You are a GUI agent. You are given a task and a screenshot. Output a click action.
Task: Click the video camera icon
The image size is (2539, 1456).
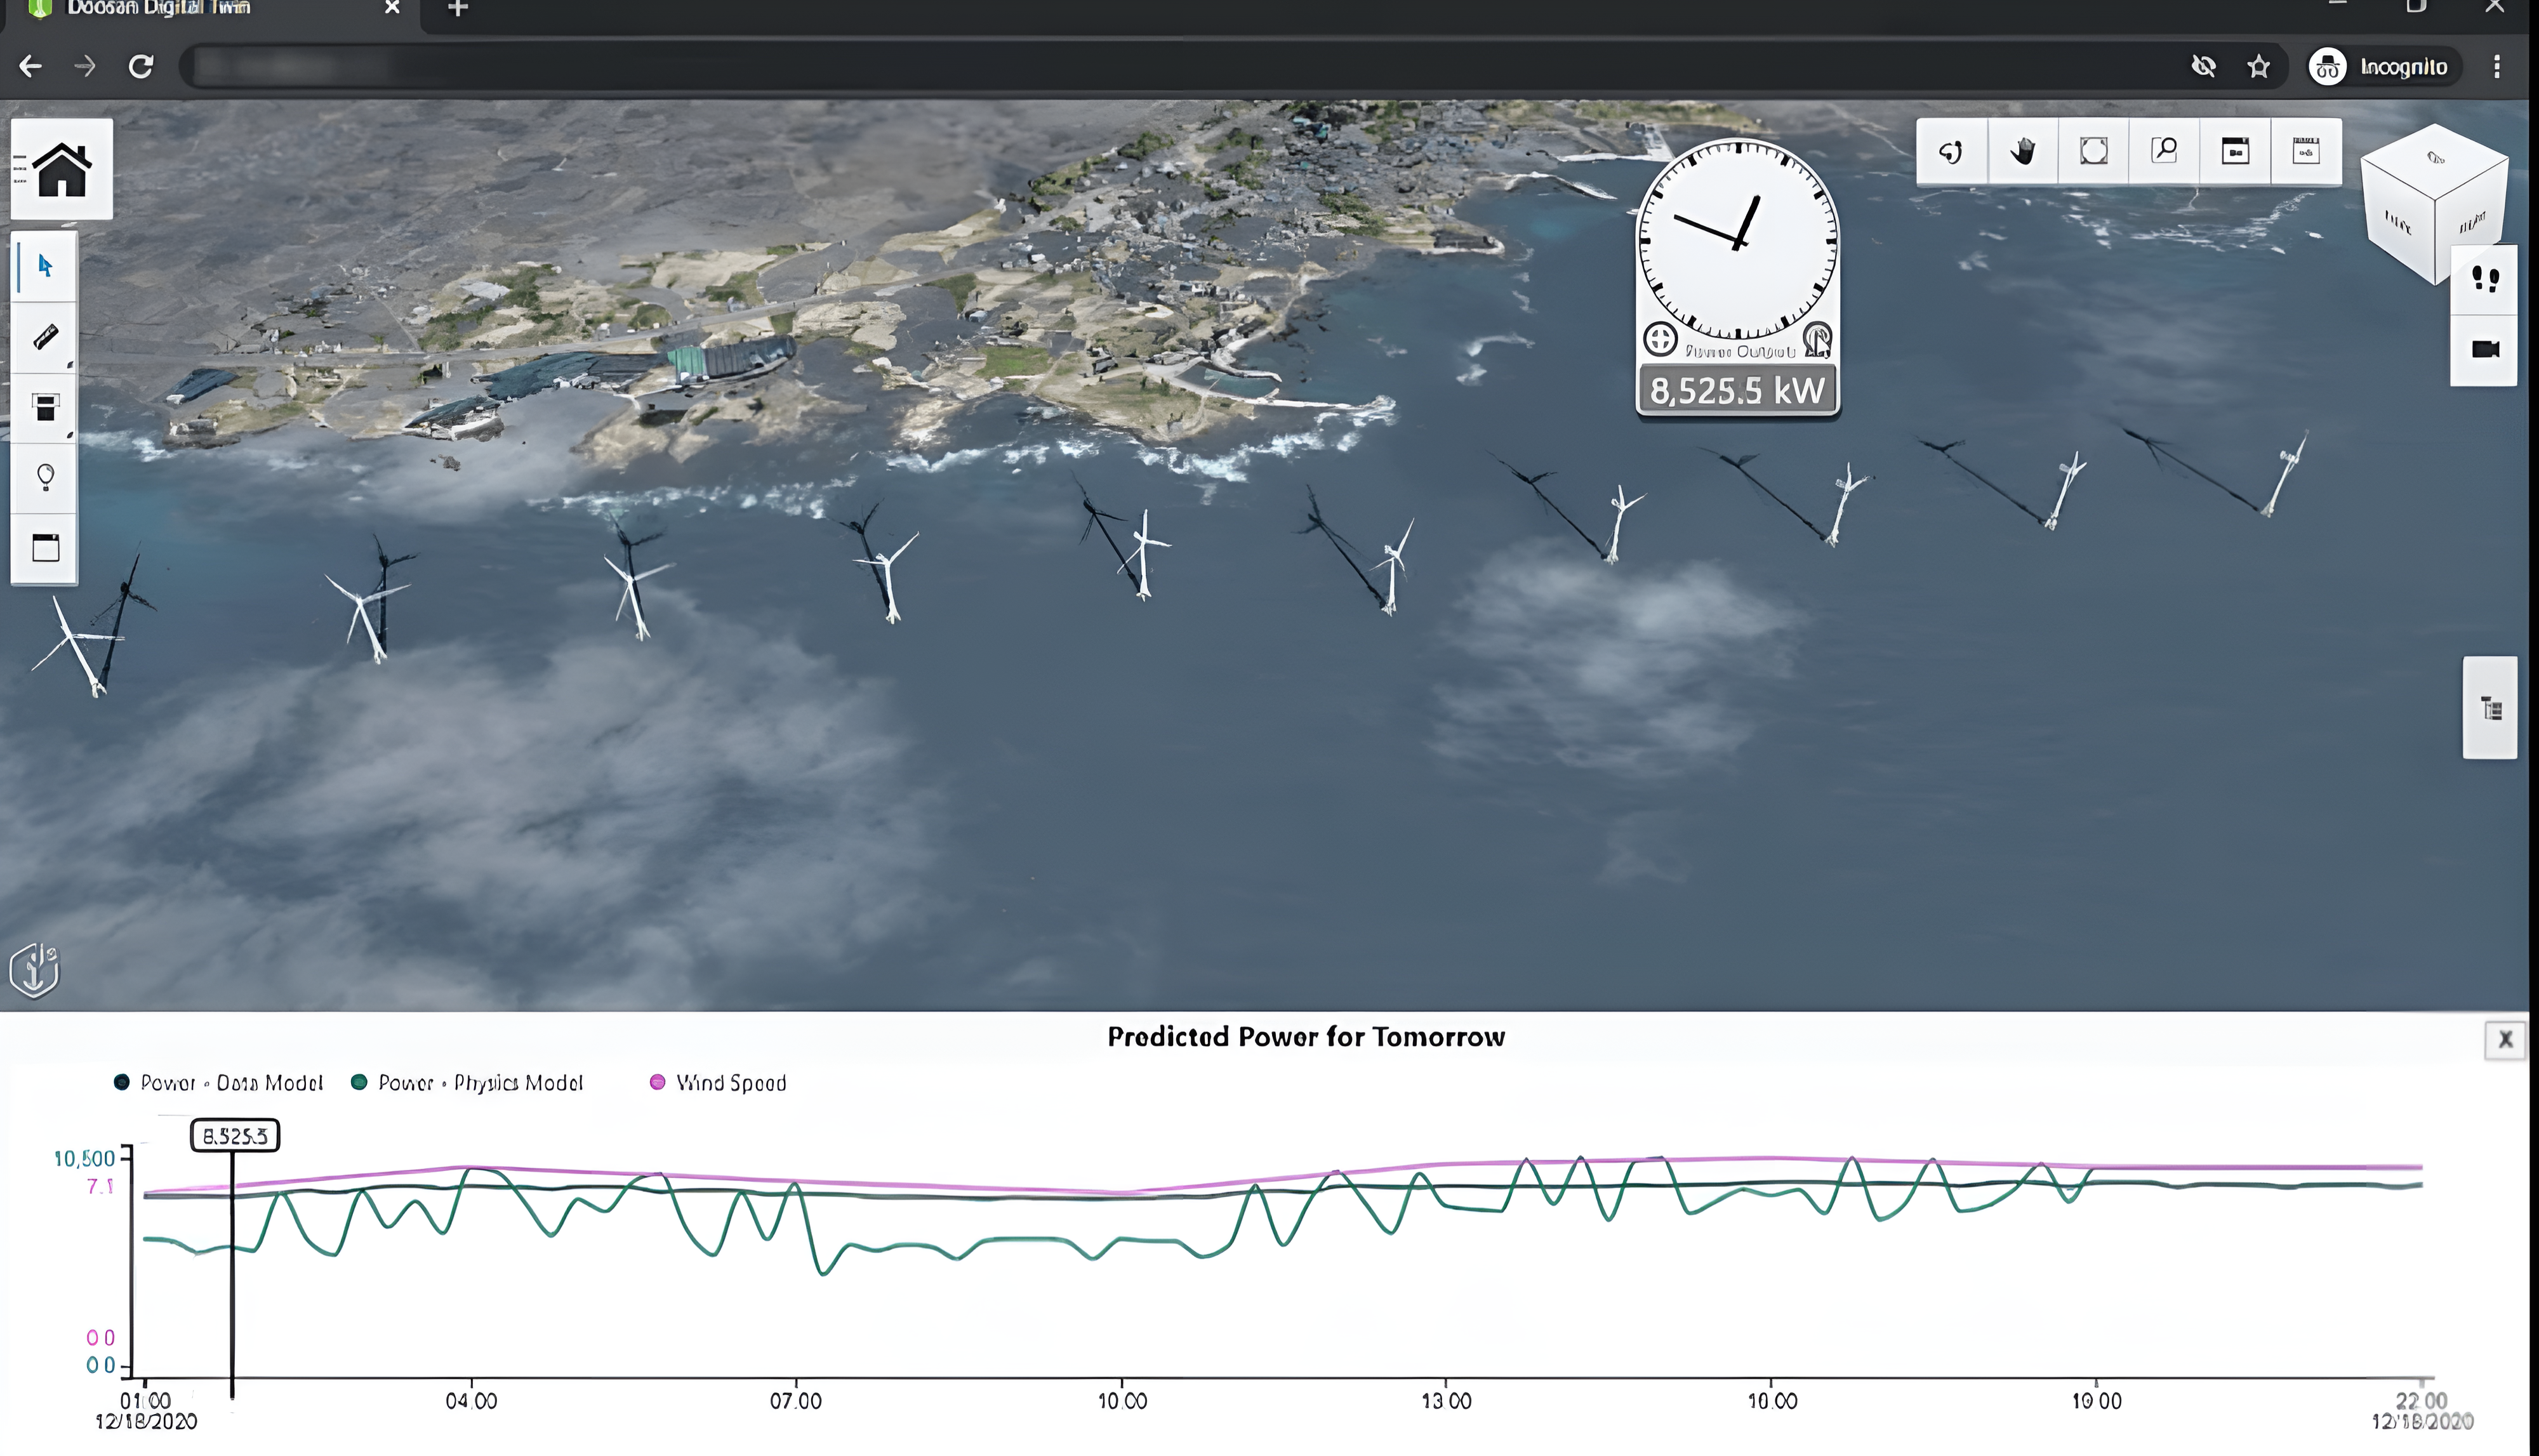coord(2485,349)
